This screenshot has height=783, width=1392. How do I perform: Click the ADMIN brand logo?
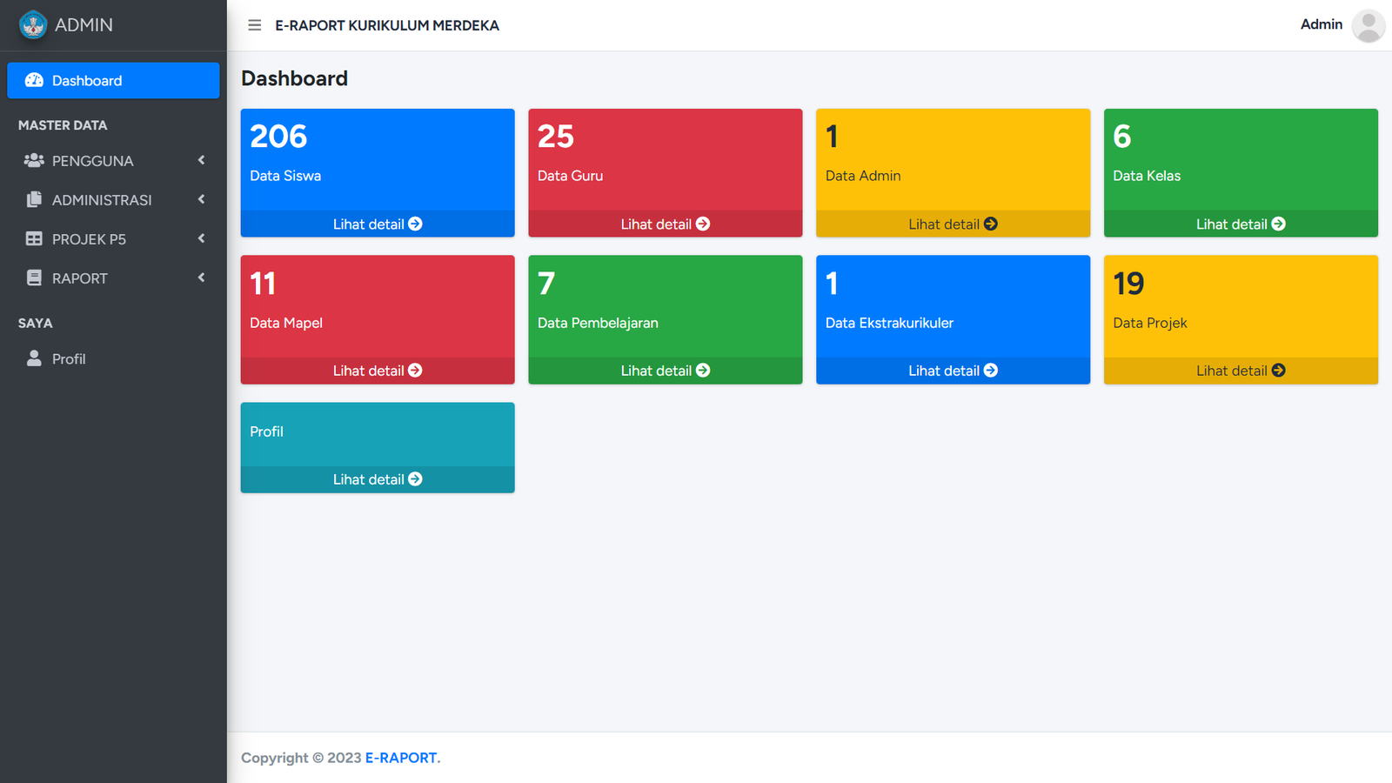click(33, 25)
